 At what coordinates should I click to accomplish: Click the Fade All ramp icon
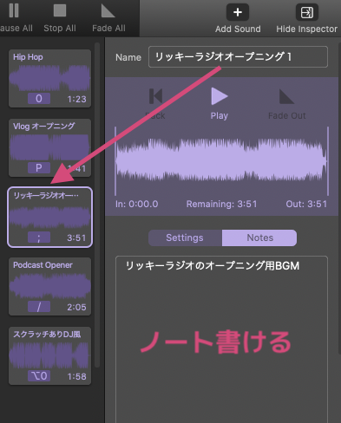click(108, 10)
